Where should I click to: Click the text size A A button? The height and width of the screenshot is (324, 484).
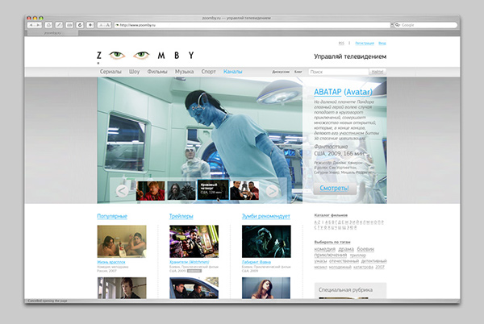pyautogui.click(x=104, y=25)
